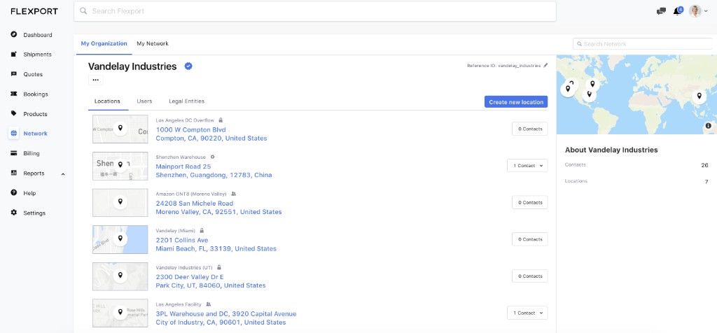The width and height of the screenshot is (717, 333).
Task: Click the Reports chart icon
Action: [x=14, y=173]
